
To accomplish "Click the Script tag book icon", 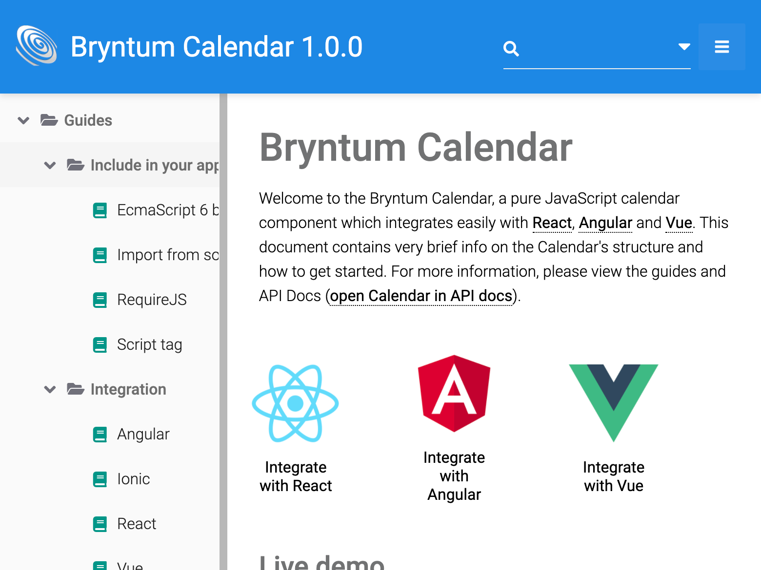I will click(100, 345).
